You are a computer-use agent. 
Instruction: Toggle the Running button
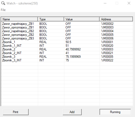pyautogui.click(x=115, y=112)
